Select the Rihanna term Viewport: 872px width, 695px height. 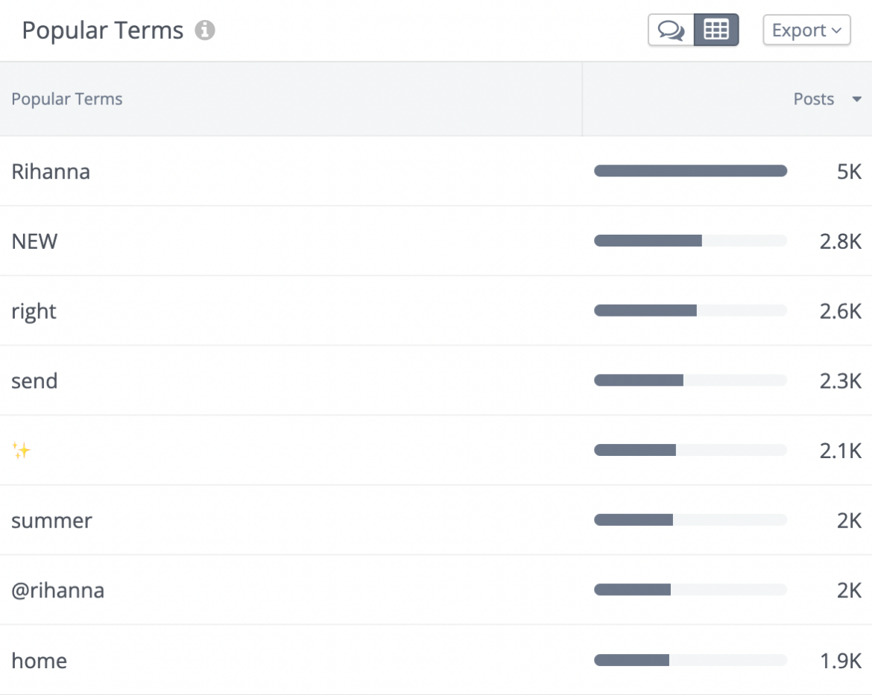(x=50, y=171)
